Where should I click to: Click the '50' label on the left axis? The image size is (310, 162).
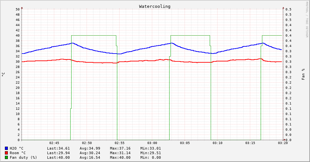coord(18,9)
